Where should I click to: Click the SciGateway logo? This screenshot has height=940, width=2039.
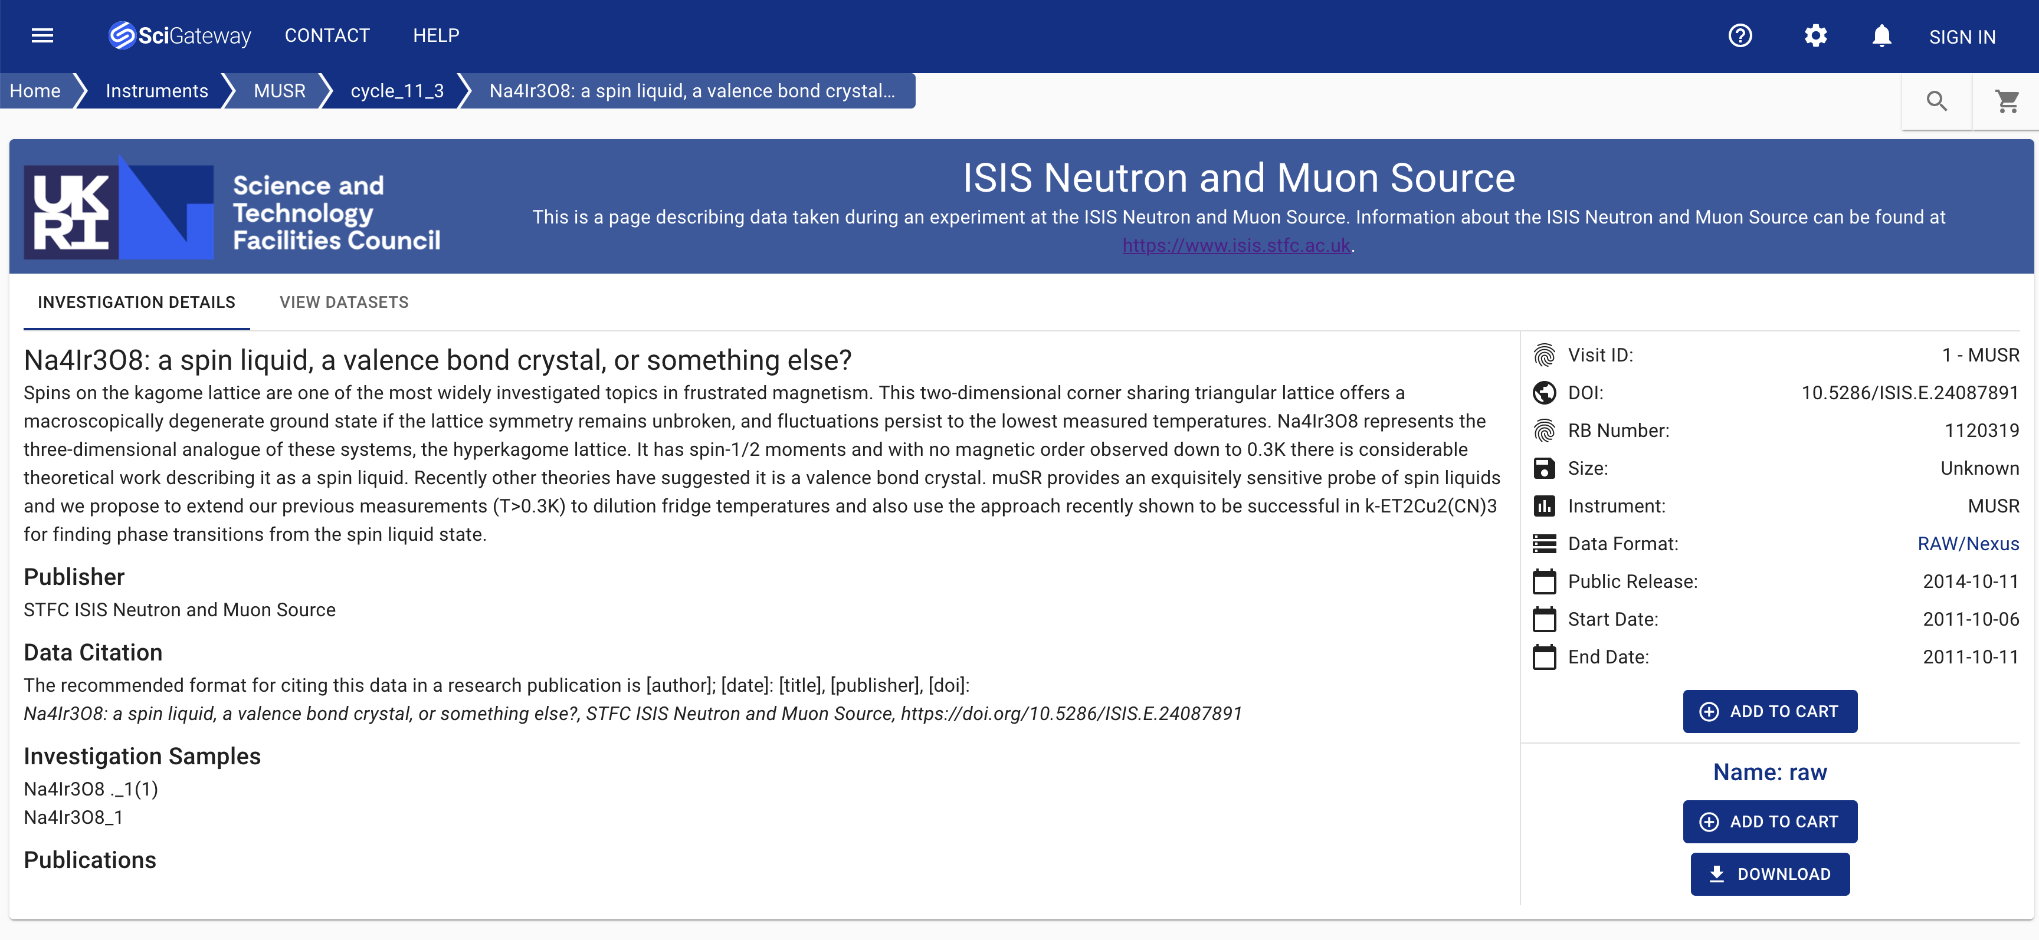tap(180, 35)
